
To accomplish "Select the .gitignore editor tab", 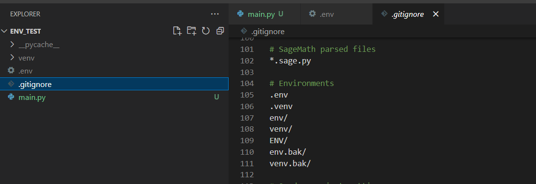I will (x=408, y=14).
